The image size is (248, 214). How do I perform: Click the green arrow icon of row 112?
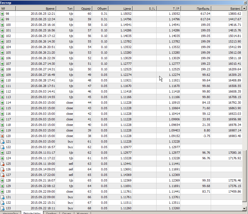coord(2,91)
